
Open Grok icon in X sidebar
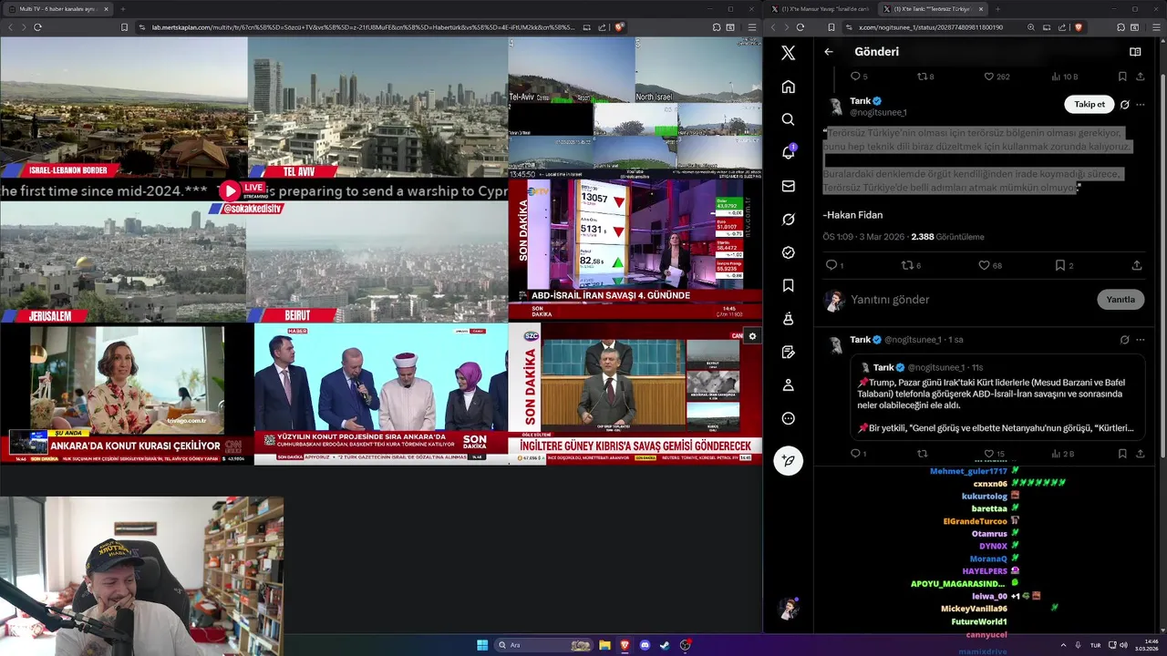788,220
